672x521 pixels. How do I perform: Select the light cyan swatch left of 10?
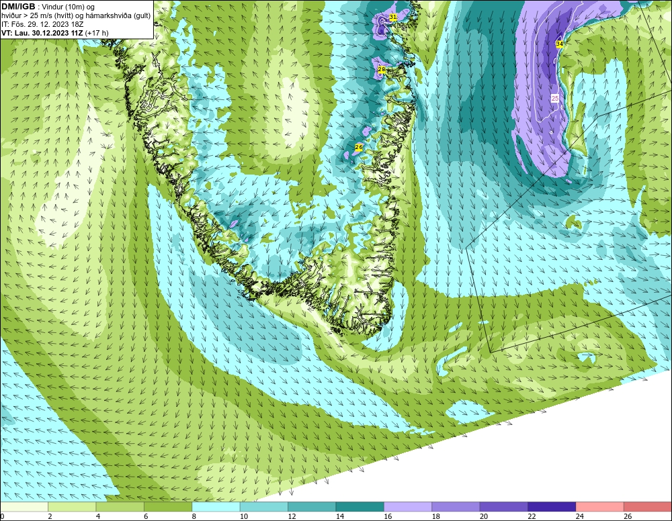click(216, 507)
